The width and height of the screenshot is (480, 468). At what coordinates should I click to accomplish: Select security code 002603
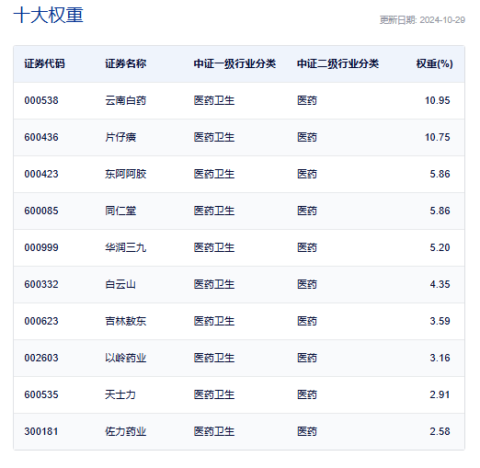(x=41, y=358)
